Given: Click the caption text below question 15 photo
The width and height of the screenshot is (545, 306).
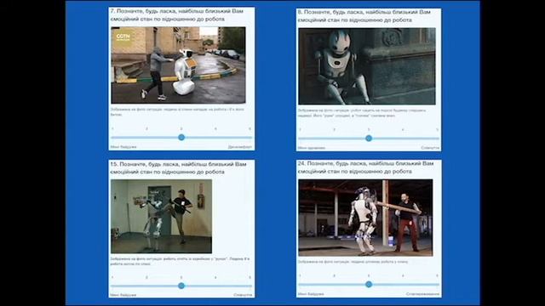Looking at the screenshot, I should pyautogui.click(x=180, y=262).
